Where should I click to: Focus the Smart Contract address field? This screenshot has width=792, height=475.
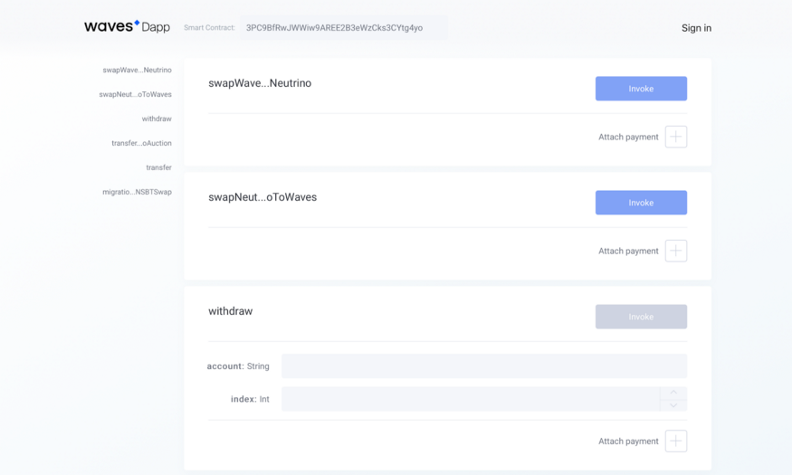click(343, 28)
